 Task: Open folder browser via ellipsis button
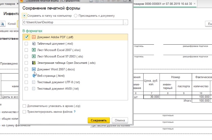tap(126, 22)
